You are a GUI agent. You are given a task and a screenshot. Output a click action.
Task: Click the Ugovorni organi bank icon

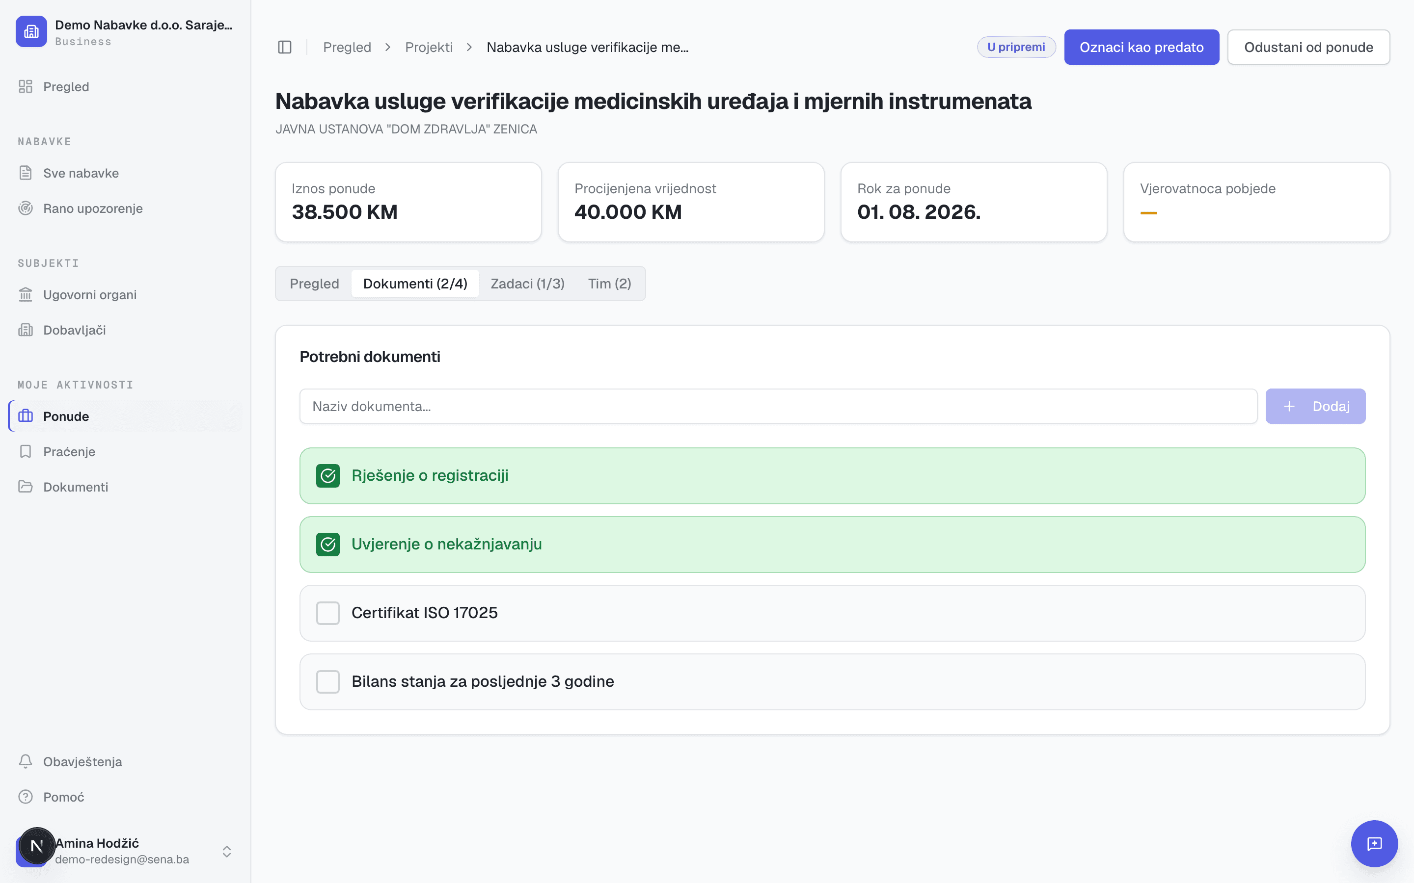pyautogui.click(x=25, y=295)
